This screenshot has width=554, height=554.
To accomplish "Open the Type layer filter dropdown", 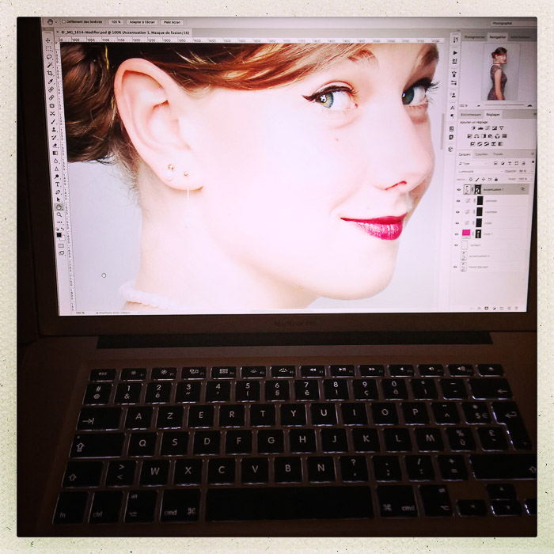I will point(472,164).
